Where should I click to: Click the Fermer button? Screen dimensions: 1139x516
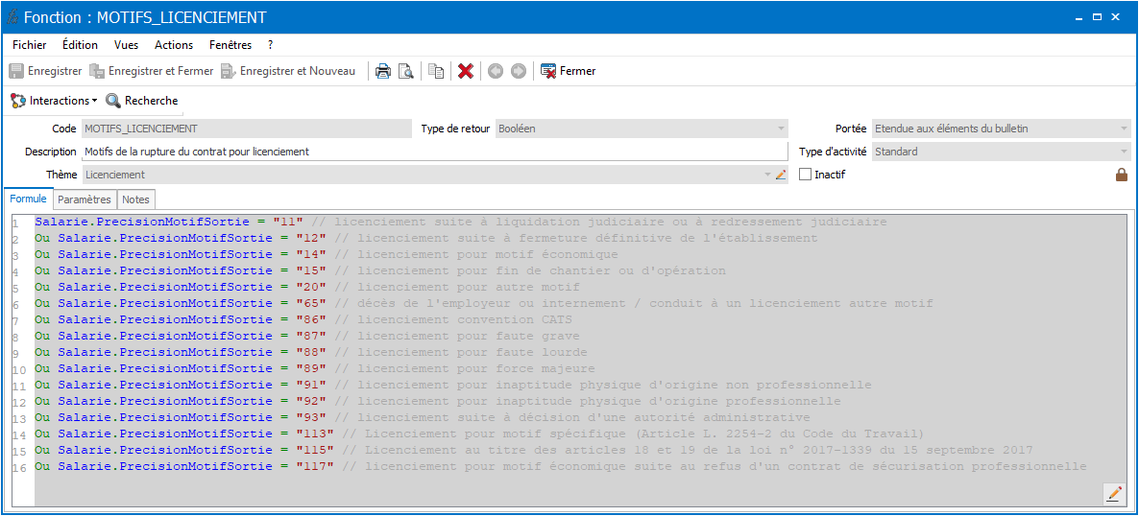point(568,71)
